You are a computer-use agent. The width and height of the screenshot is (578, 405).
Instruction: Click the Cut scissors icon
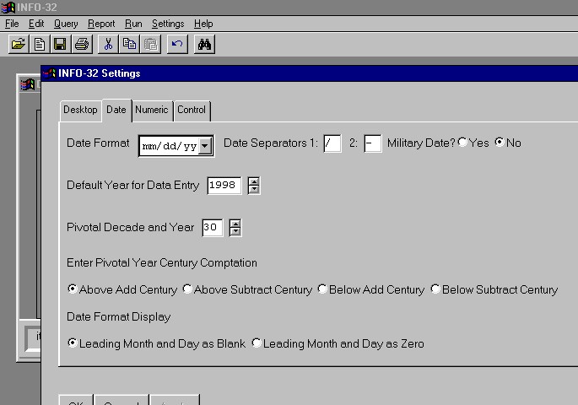click(108, 44)
